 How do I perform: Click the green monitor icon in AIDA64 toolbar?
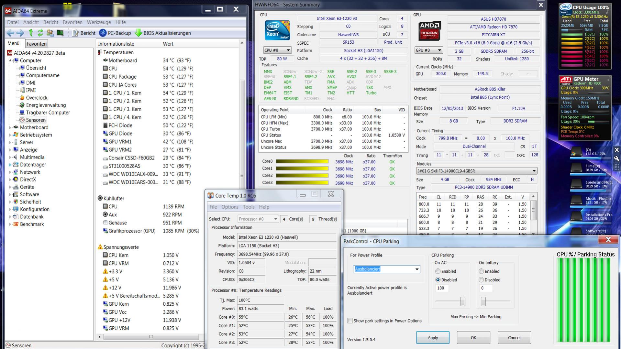pos(60,33)
